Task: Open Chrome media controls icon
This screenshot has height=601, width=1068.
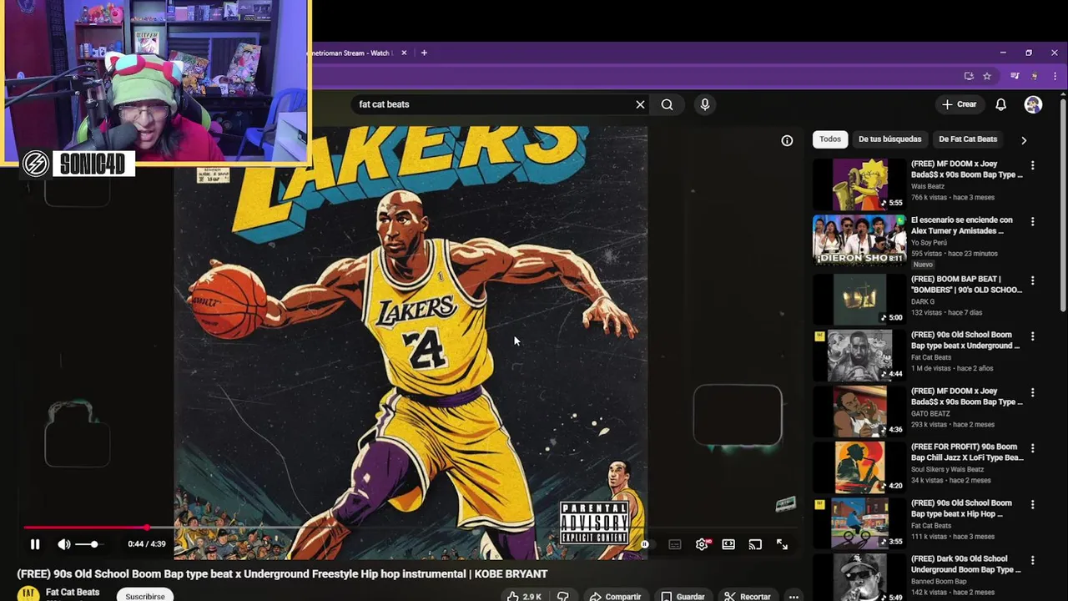Action: pos(1015,76)
